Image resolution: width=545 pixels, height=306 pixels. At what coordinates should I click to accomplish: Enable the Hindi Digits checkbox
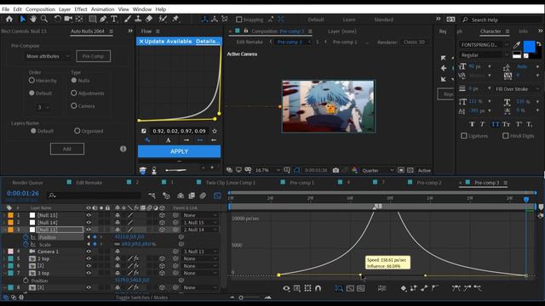[506, 136]
